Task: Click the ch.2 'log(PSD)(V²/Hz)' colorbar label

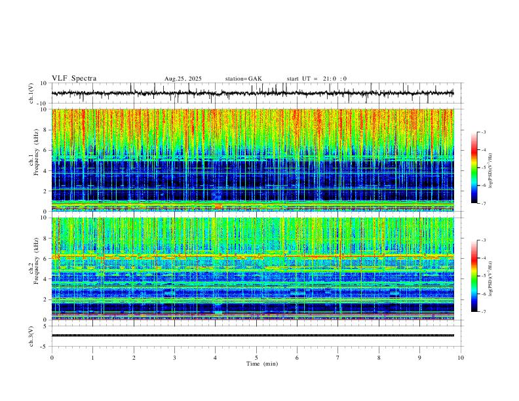Action: (x=490, y=278)
